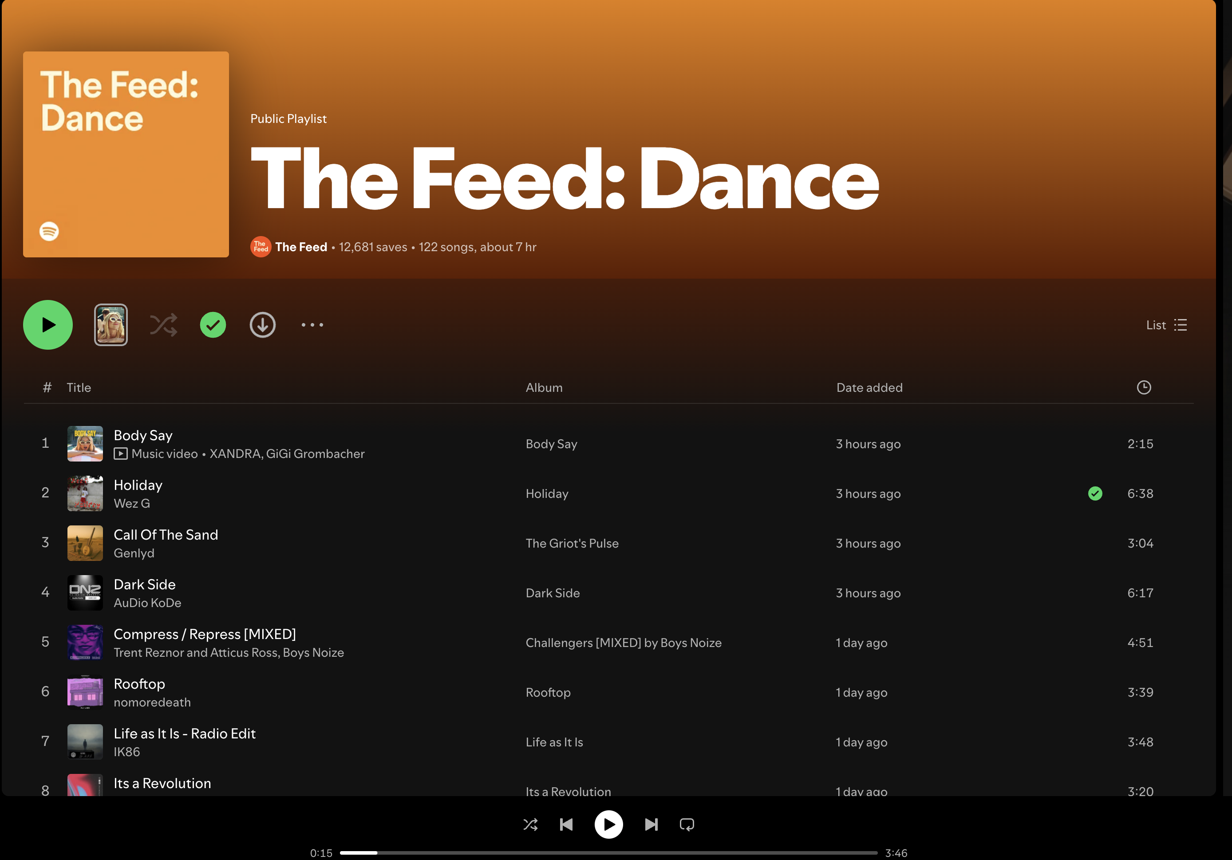The height and width of the screenshot is (860, 1232).
Task: Toggle shuffle in bottom player bar
Action: 530,824
